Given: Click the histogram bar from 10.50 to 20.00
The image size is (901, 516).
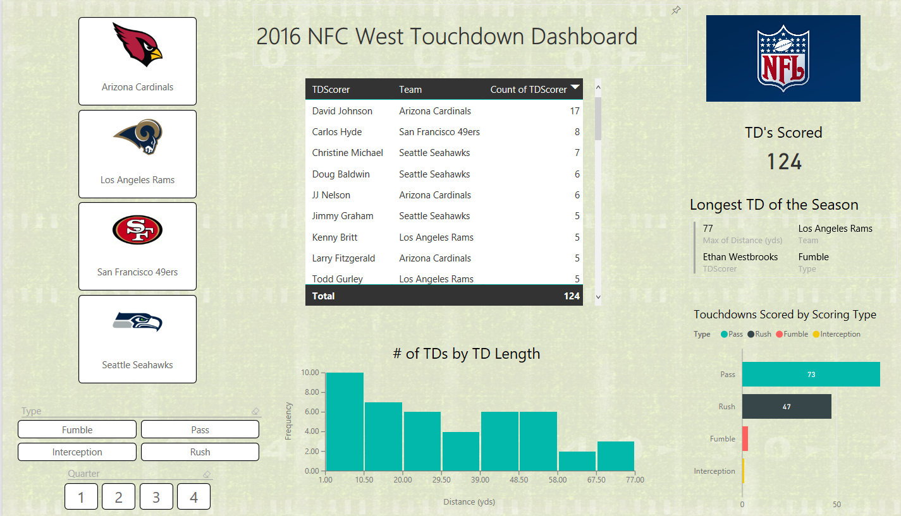Looking at the screenshot, I should pos(384,436).
